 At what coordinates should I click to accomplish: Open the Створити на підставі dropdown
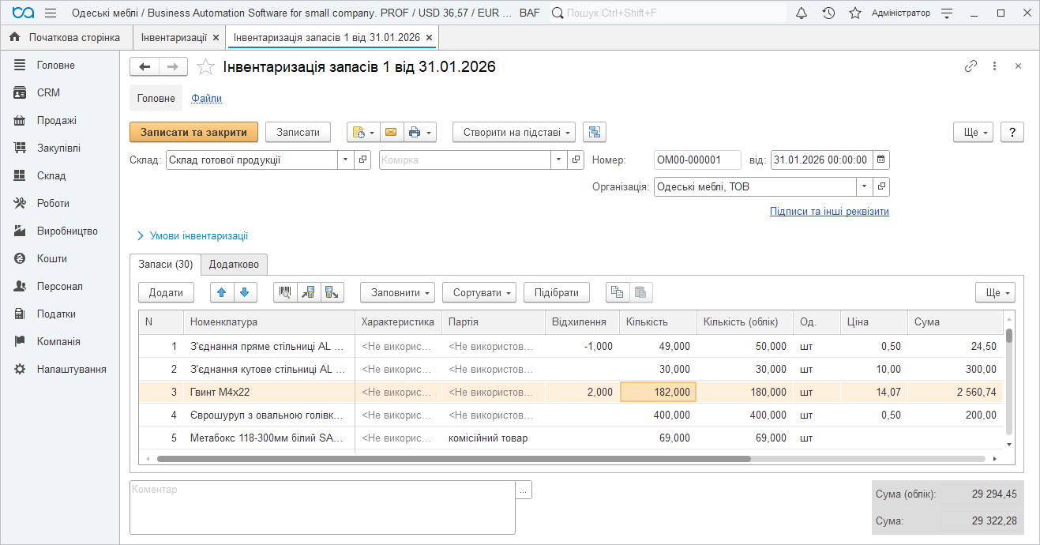513,133
